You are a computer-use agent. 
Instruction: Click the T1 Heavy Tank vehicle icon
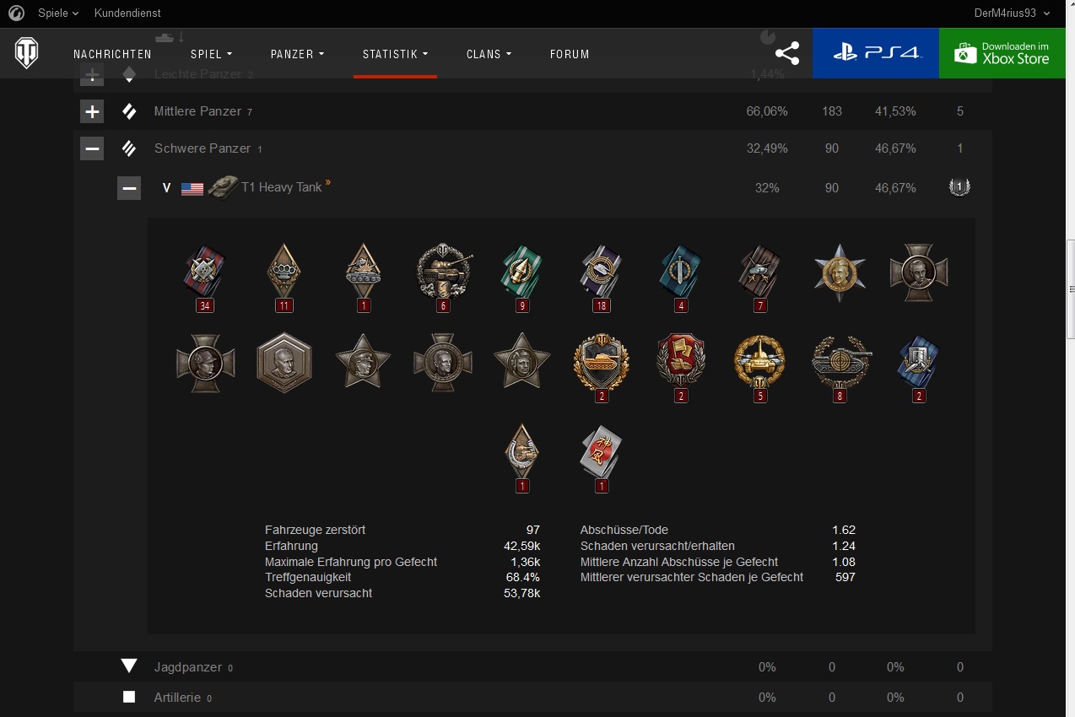224,186
